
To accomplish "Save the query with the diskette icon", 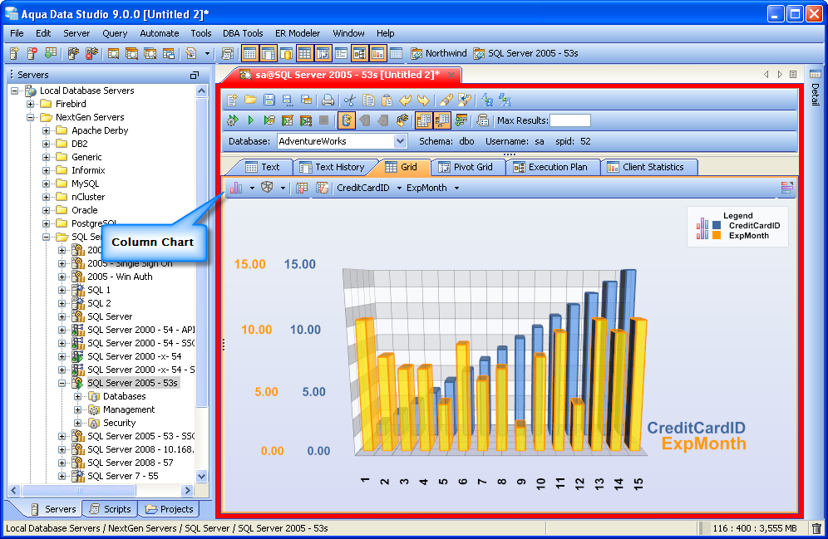I will point(269,100).
